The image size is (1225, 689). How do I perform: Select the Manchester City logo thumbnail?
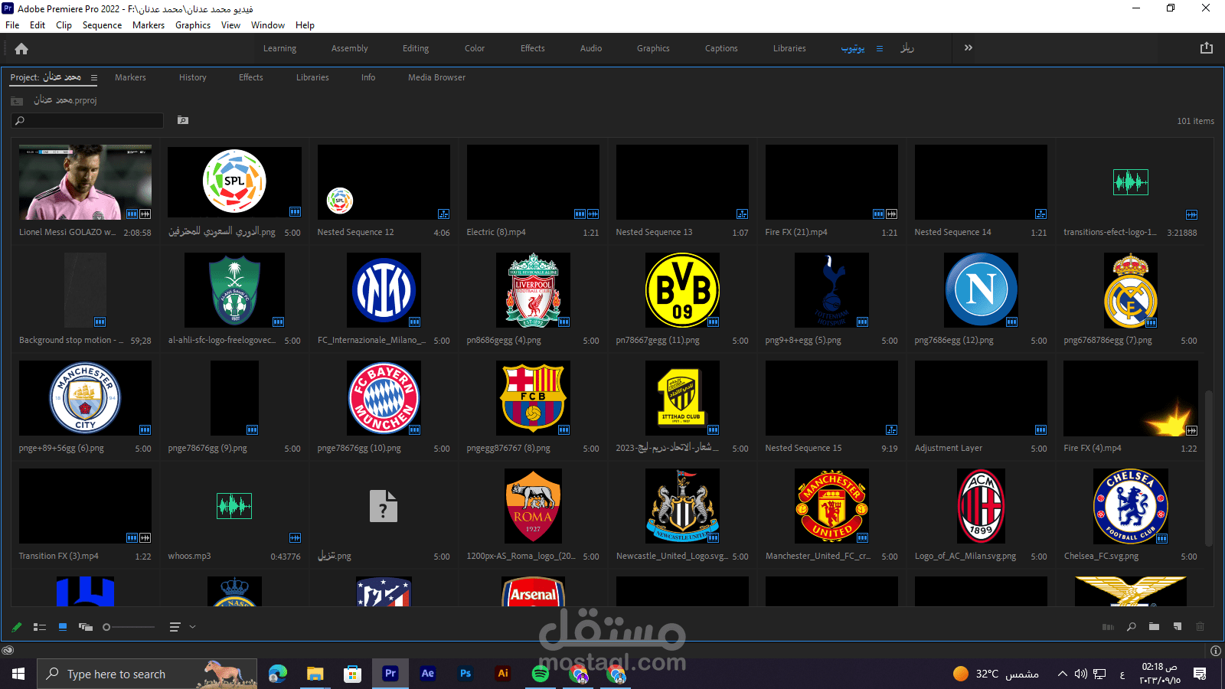click(x=85, y=398)
